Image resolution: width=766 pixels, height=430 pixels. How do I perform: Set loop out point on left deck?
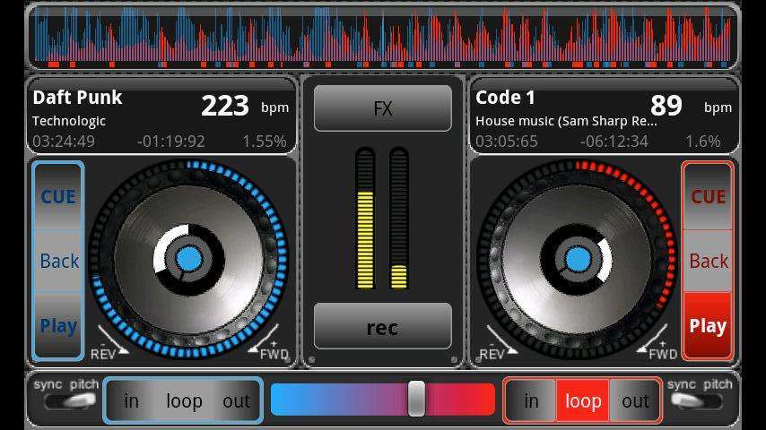tap(236, 400)
